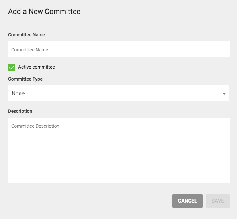
Task: Click the white checkmark icon in green box
Action: pyautogui.click(x=12, y=67)
